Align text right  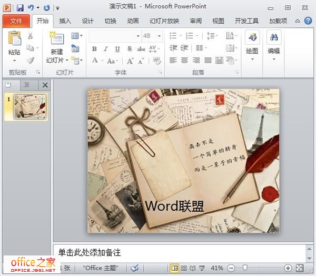click(x=196, y=60)
